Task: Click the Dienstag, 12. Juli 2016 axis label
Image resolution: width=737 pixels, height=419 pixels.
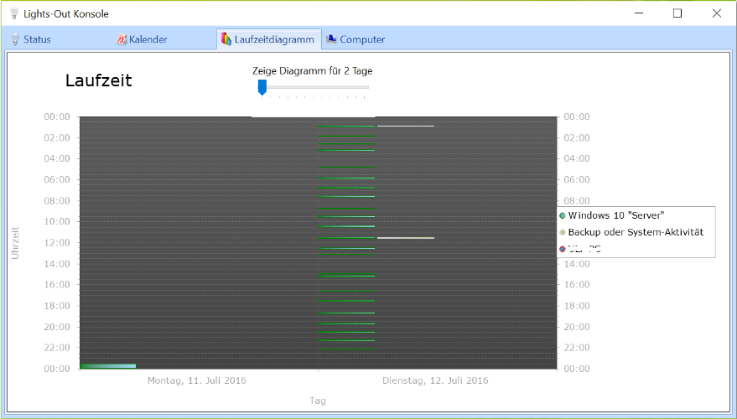Action: (435, 380)
